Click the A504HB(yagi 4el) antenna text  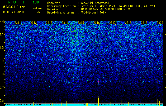[93, 12]
